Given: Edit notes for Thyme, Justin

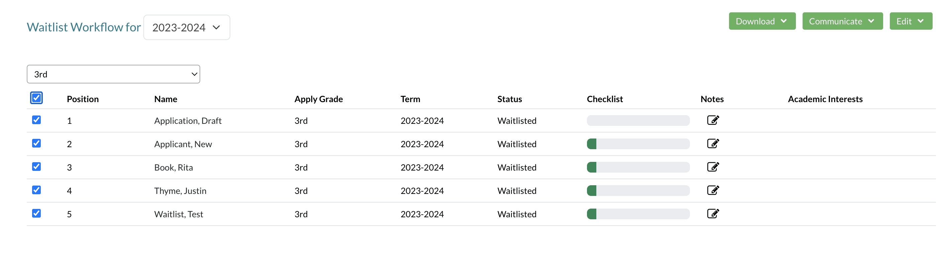Looking at the screenshot, I should [x=713, y=190].
